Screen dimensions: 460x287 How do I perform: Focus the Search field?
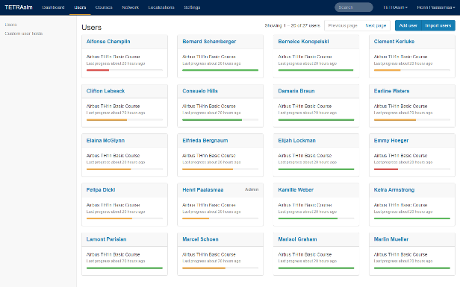[354, 7]
